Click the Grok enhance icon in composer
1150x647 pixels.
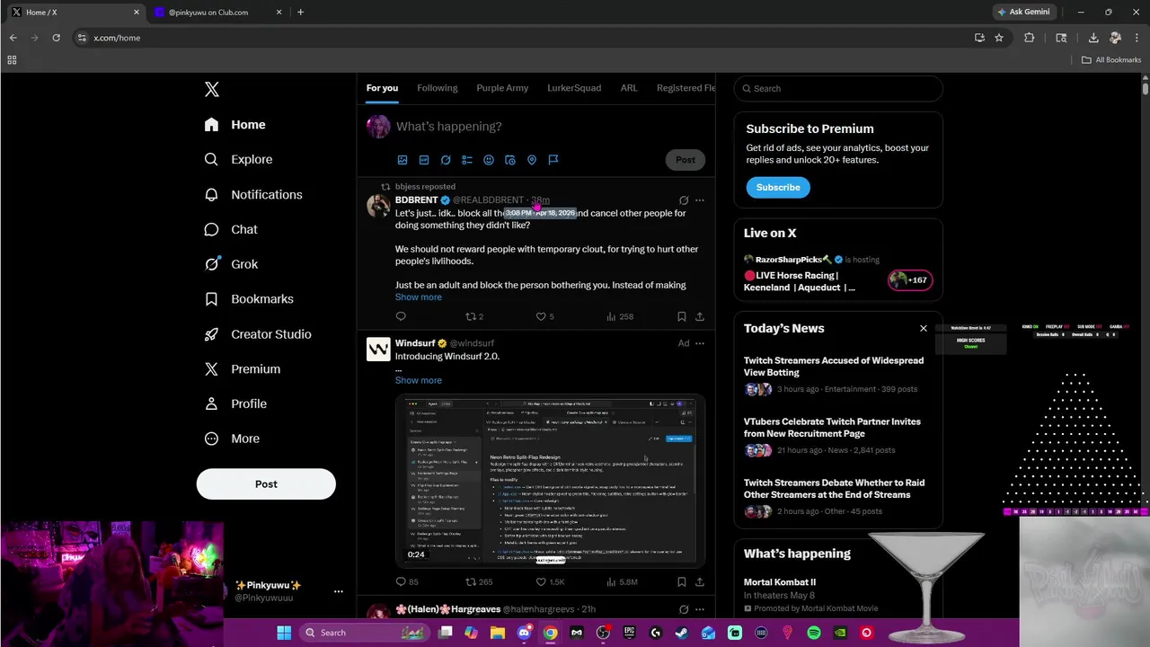[446, 160]
